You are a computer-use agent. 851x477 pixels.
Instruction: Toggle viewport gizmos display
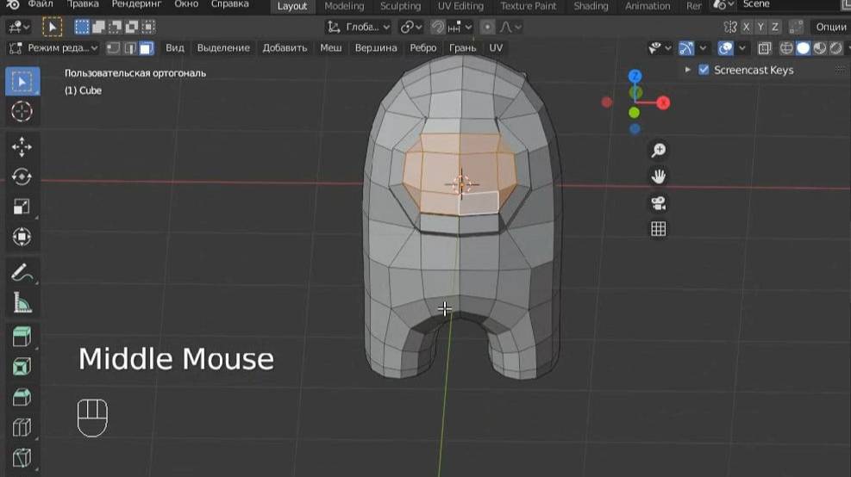(x=686, y=48)
